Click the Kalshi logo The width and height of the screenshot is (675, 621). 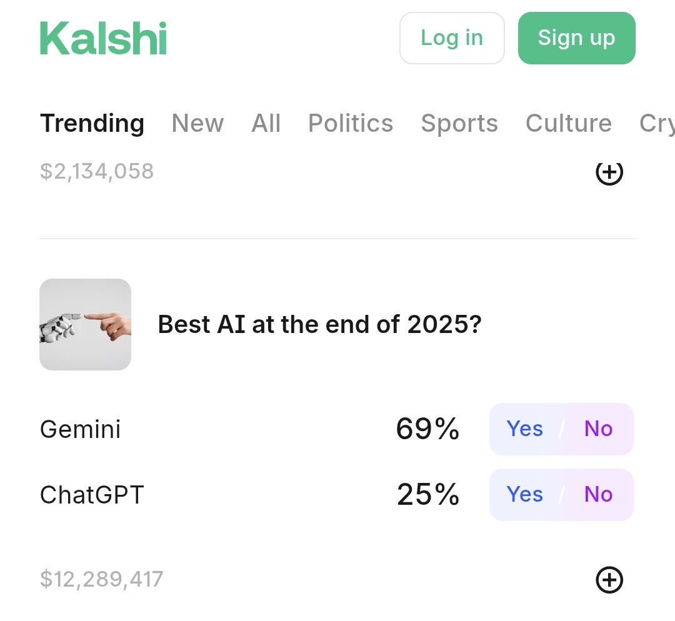click(104, 38)
